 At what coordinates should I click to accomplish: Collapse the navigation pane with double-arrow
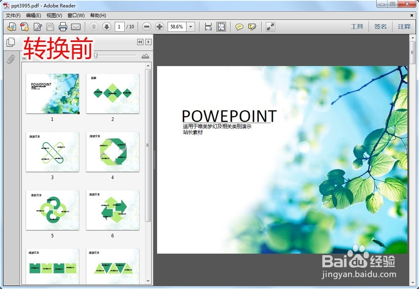[140, 42]
